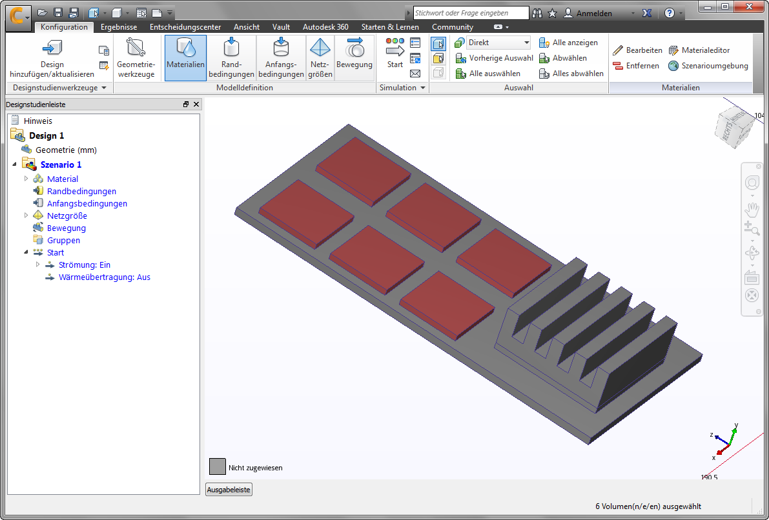The width and height of the screenshot is (769, 520).
Task: Click the Ausgabeleiste button
Action: pos(229,490)
